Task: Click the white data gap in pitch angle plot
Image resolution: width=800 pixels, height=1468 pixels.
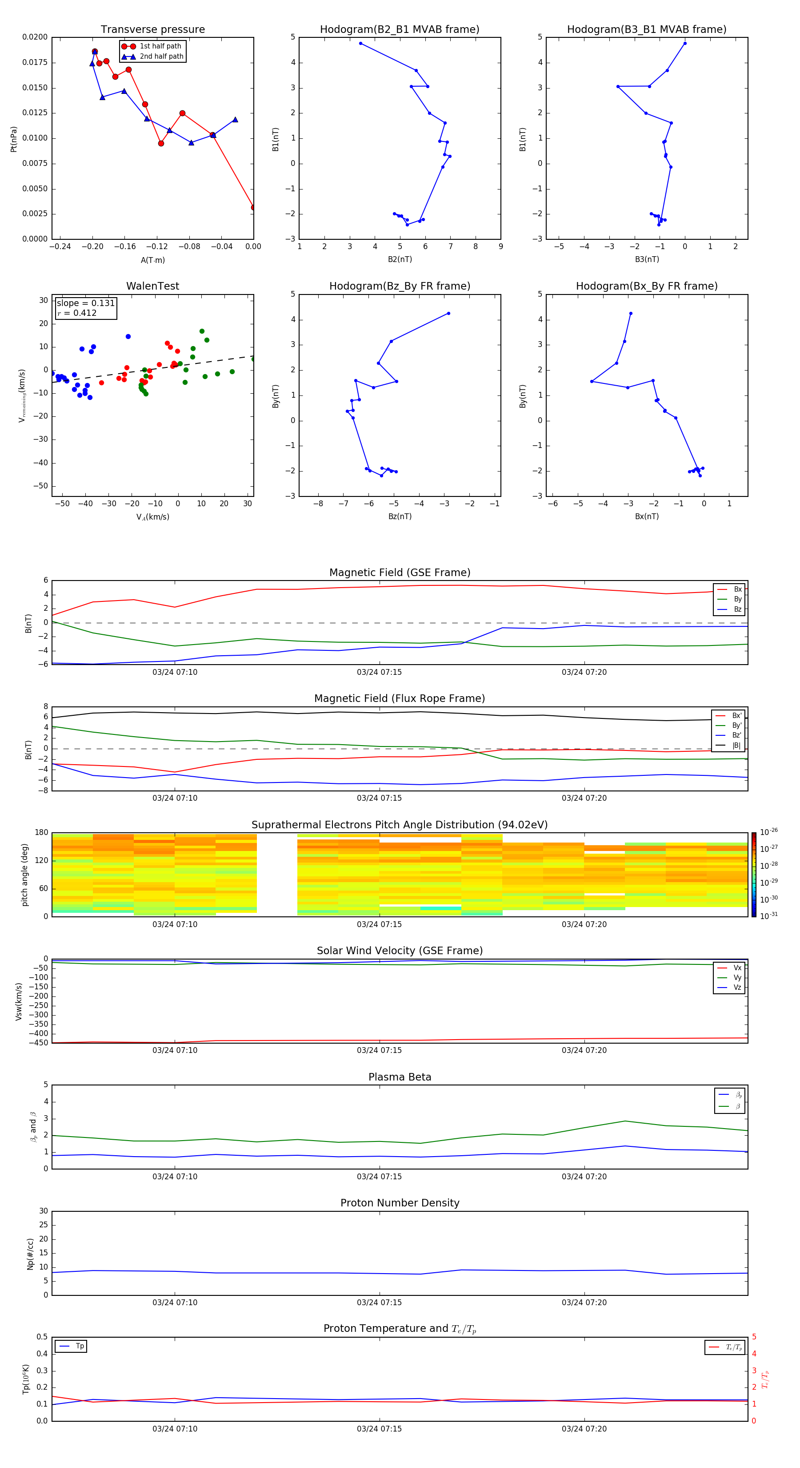Action: click(277, 875)
